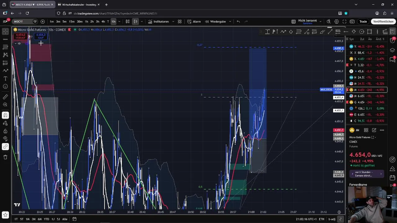This screenshot has width=397, height=223.
Task: Open the go-to-date calendar icon
Action: 74,219
